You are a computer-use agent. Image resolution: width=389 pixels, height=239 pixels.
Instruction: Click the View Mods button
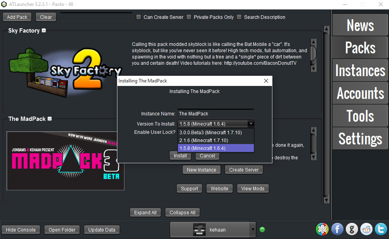253,189
